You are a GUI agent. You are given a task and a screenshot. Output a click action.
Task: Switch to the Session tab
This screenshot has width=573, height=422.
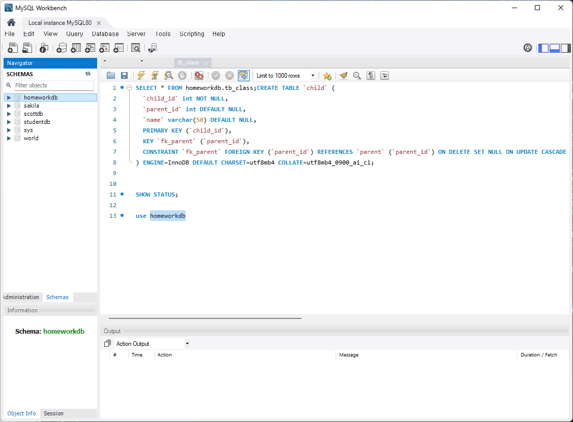pos(53,413)
